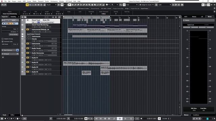This screenshot has height=121, width=216.
Task: Open the Workspaces menu
Action: pyautogui.click(x=54, y=1)
